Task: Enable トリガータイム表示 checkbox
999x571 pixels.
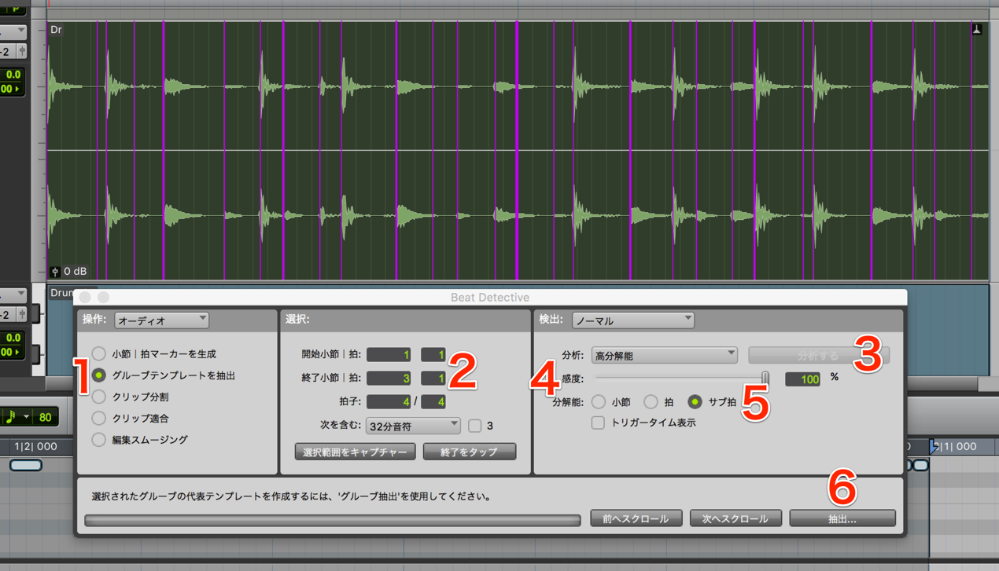Action: (x=598, y=423)
